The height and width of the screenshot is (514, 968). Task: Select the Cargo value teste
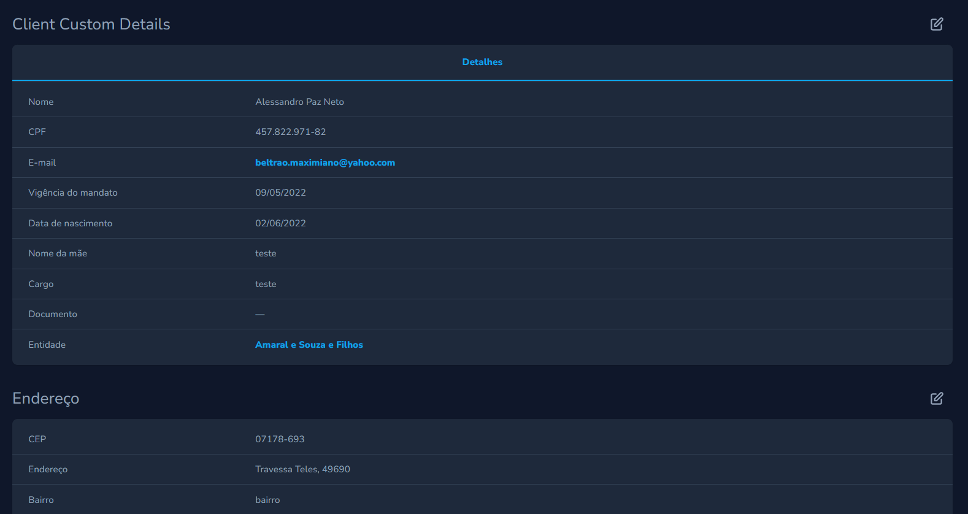266,284
